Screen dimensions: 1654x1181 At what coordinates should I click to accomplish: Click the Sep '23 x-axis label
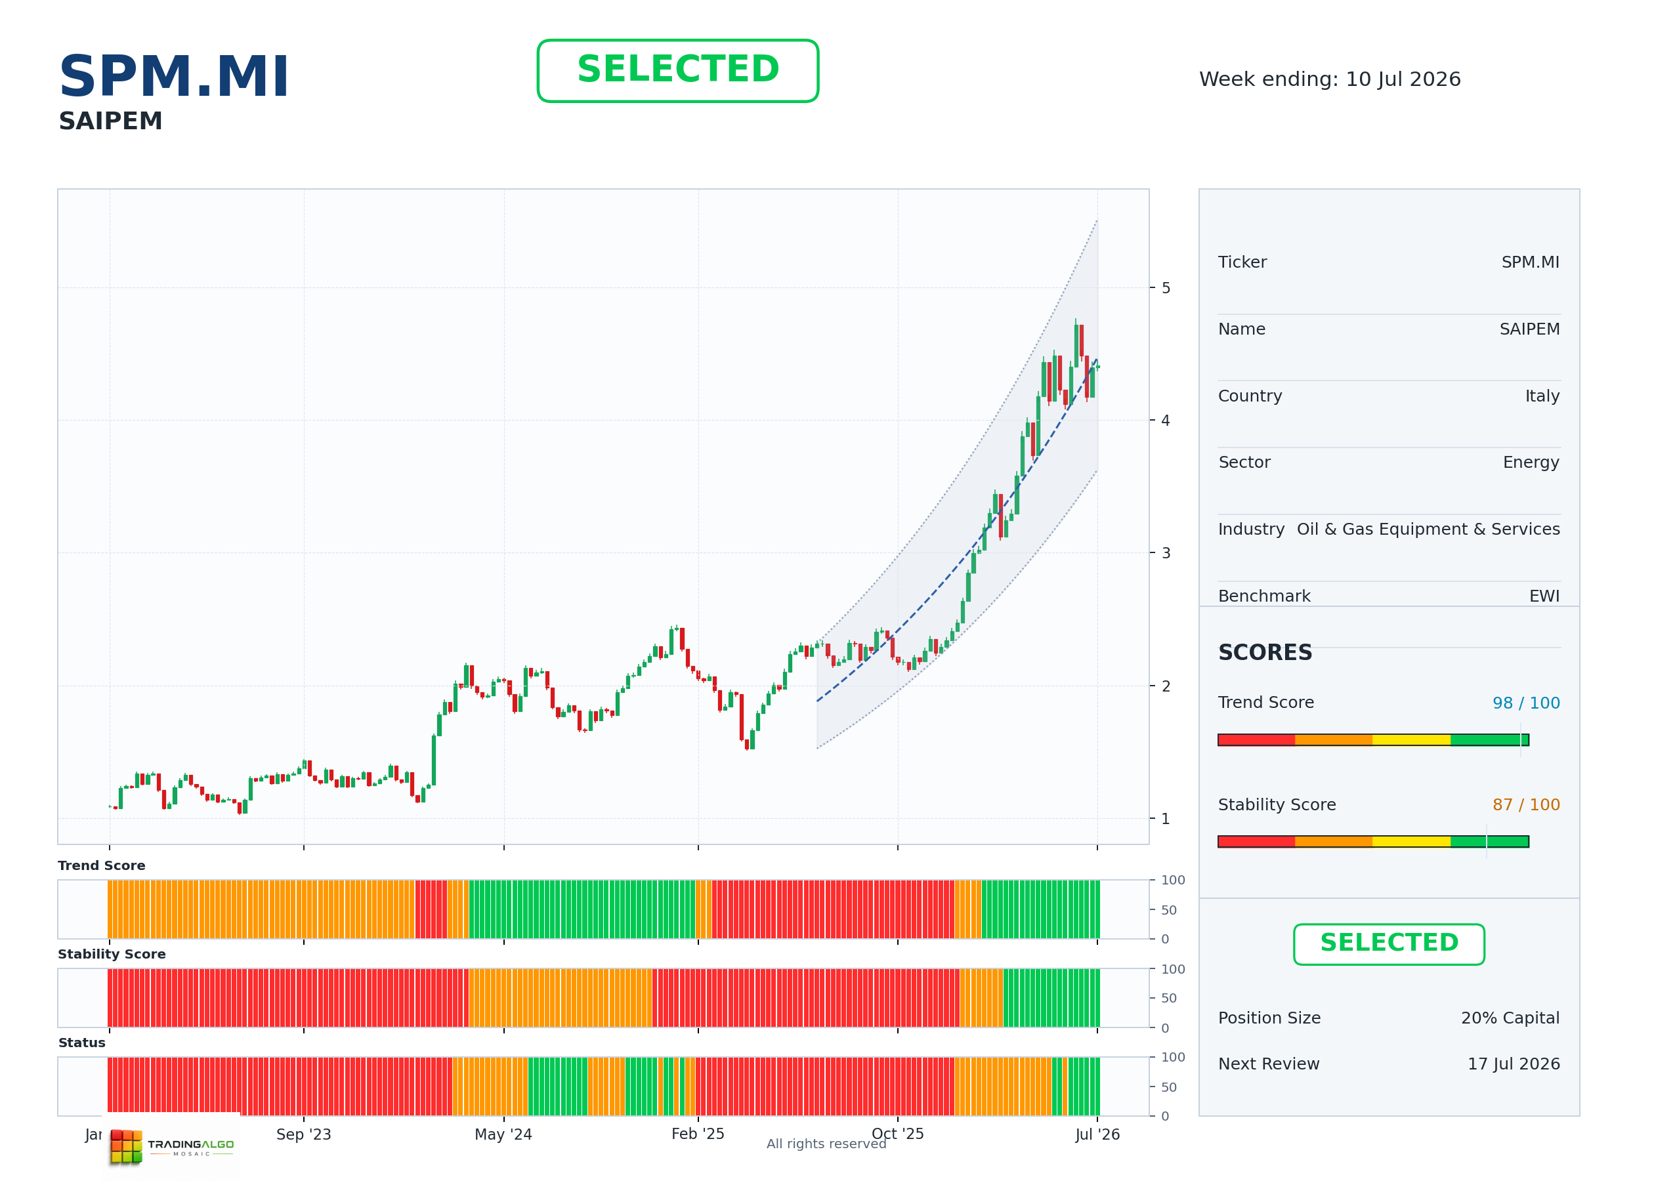(303, 1134)
